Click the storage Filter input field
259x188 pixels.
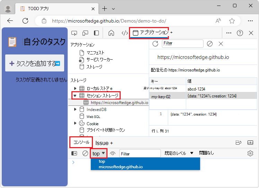click(182, 44)
